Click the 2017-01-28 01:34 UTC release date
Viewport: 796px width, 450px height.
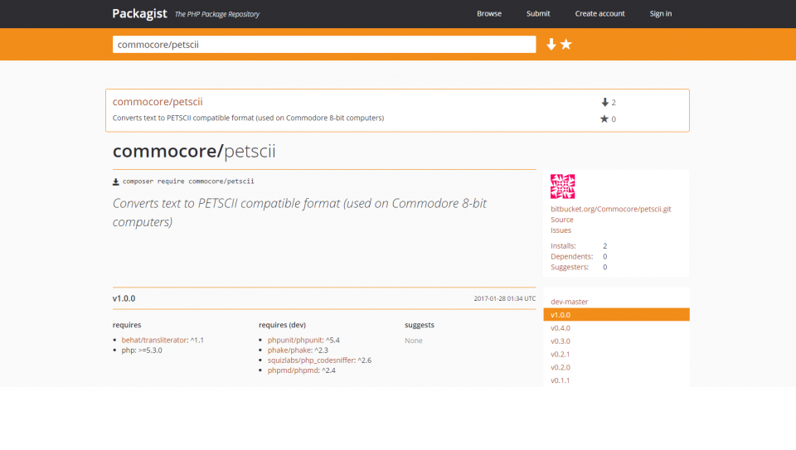[505, 299]
